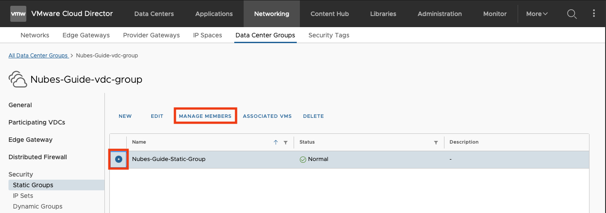
Task: Click the Nubes-Guide-vdc-group page heading
Action: click(x=86, y=80)
